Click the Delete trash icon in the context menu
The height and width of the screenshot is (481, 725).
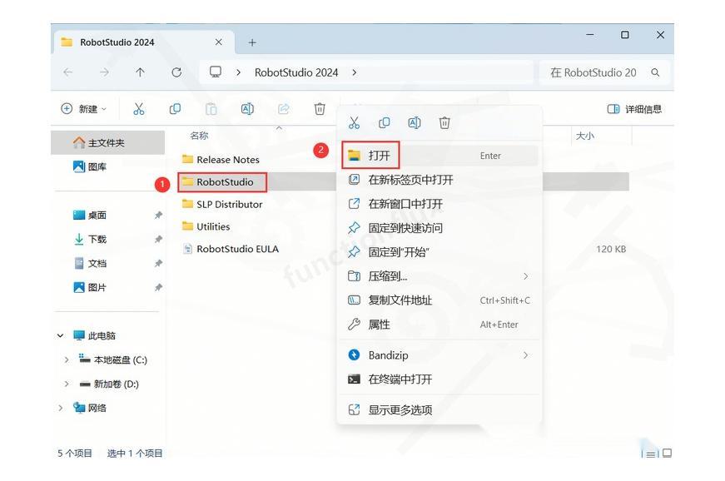click(444, 123)
